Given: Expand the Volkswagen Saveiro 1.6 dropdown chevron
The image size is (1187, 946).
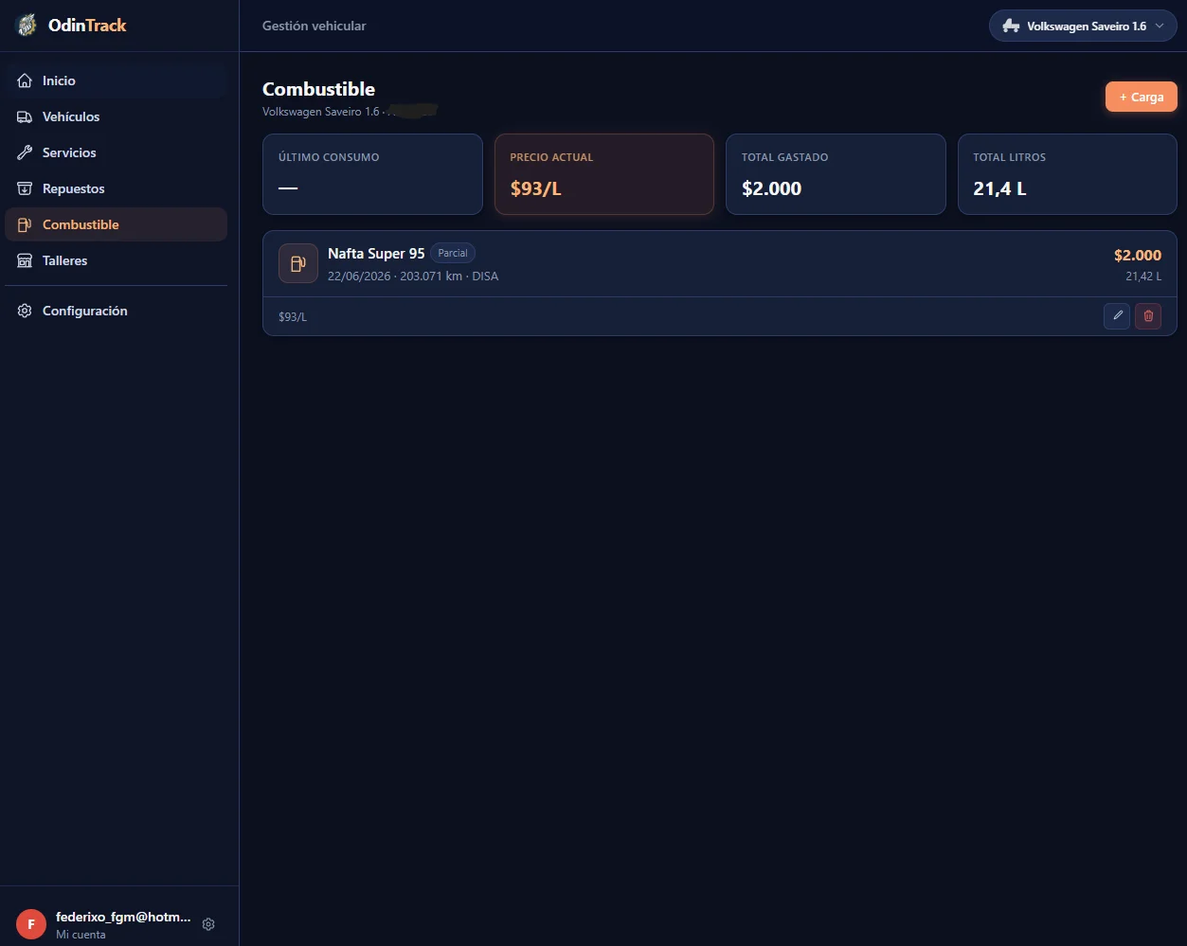Looking at the screenshot, I should (x=1160, y=27).
